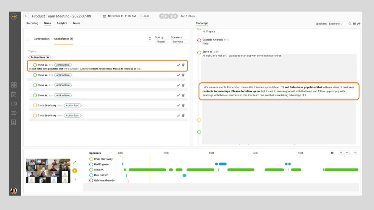Click the share arrow icon above transcript
Image resolution: width=374 pixels, height=210 pixels.
tap(359, 24)
